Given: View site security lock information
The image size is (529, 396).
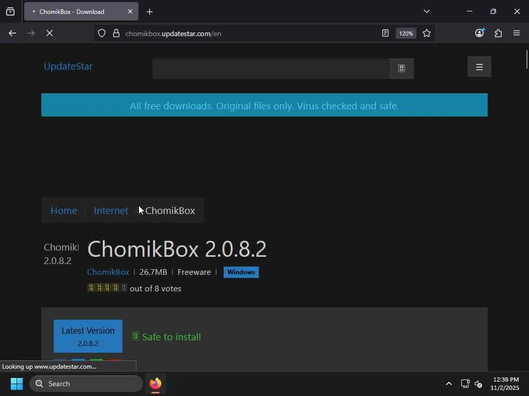Looking at the screenshot, I should point(116,34).
